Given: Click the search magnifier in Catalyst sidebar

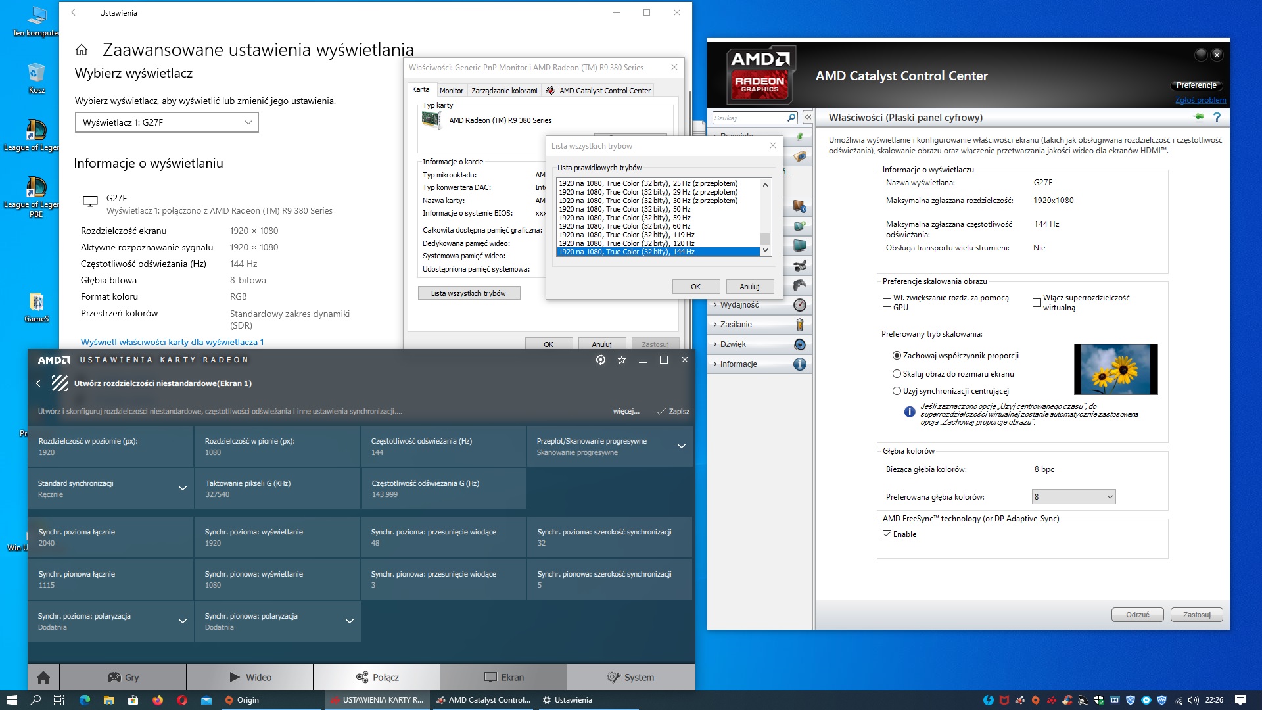Looking at the screenshot, I should pos(791,118).
